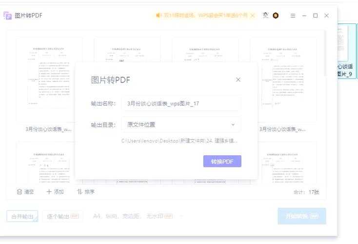Viewport: 358px width, 244px height.
Task: Open the customer service avatar icon
Action: pos(265,15)
